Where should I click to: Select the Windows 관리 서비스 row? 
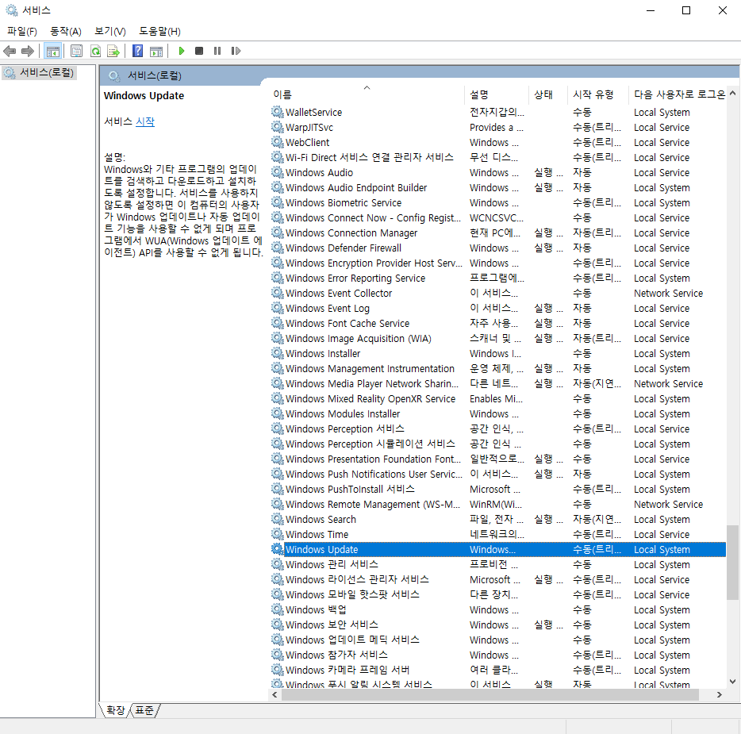498,564
